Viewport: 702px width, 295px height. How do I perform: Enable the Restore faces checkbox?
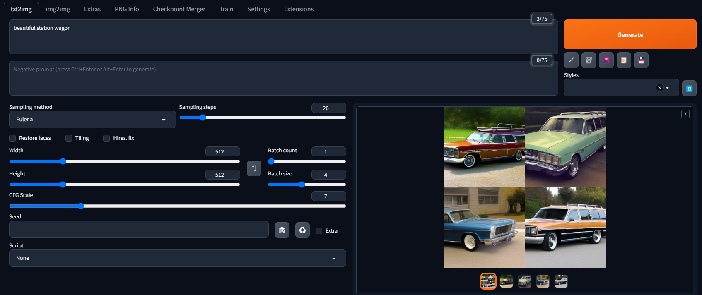[12, 138]
